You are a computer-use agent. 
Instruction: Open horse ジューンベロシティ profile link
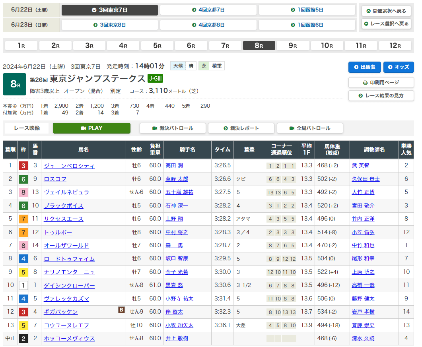(x=69, y=166)
